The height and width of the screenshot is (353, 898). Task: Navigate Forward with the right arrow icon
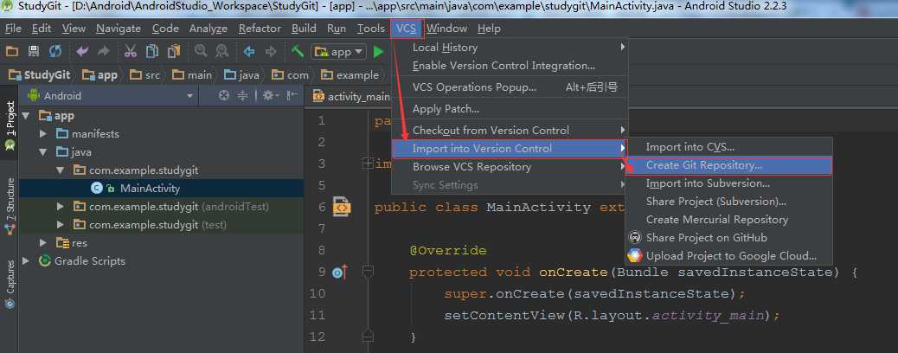[x=270, y=52]
